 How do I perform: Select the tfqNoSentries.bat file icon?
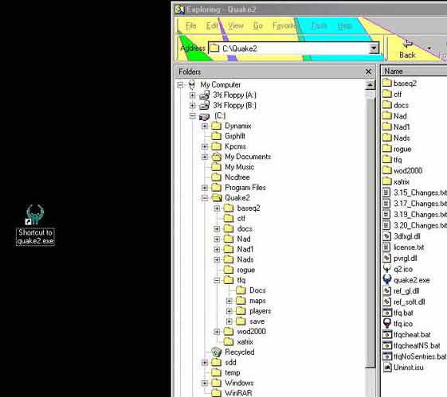pyautogui.click(x=387, y=356)
